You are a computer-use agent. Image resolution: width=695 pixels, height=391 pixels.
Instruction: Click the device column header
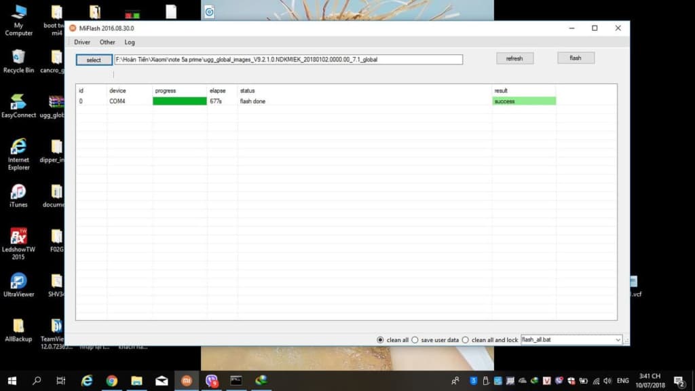pos(117,90)
